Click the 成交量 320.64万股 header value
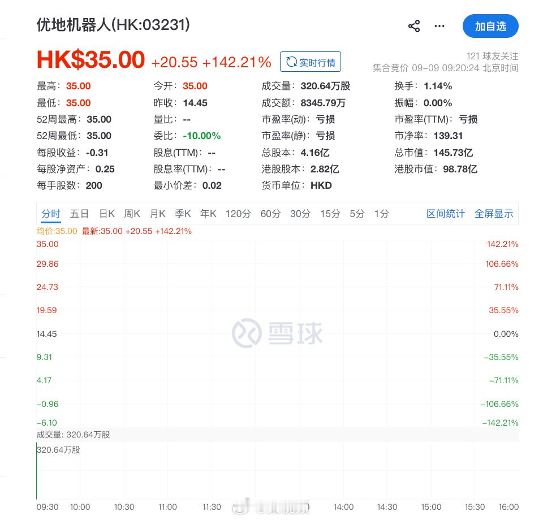 tap(325, 86)
